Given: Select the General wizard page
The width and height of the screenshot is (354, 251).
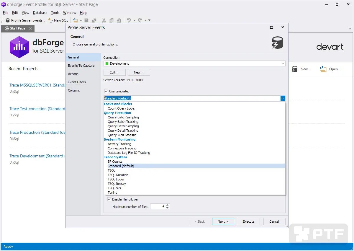Looking at the screenshot, I should click(x=83, y=57).
